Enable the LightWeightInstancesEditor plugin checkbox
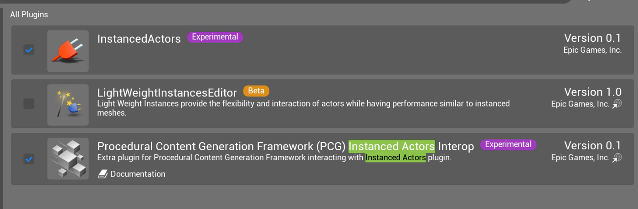 (x=29, y=104)
